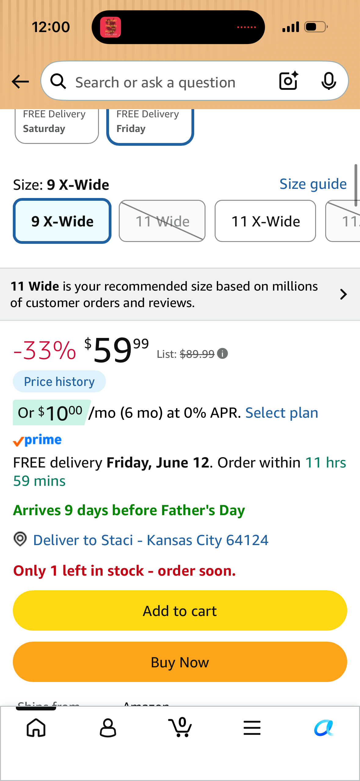
Task: Open the shopping cart icon
Action: pyautogui.click(x=180, y=727)
